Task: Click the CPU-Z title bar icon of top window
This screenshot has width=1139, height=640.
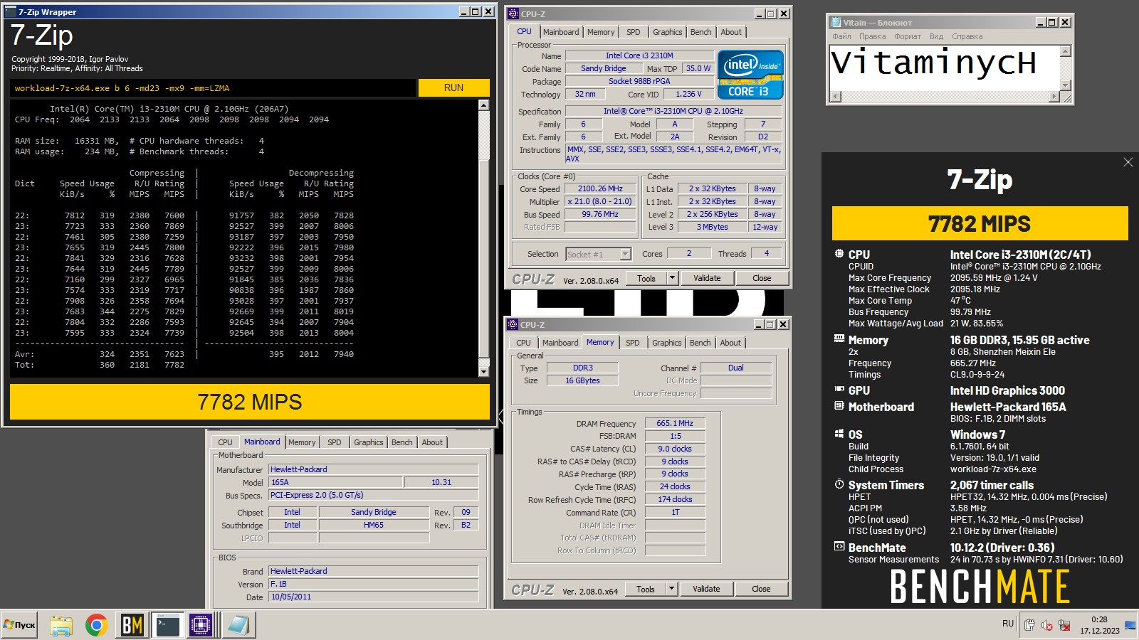Action: pos(513,14)
